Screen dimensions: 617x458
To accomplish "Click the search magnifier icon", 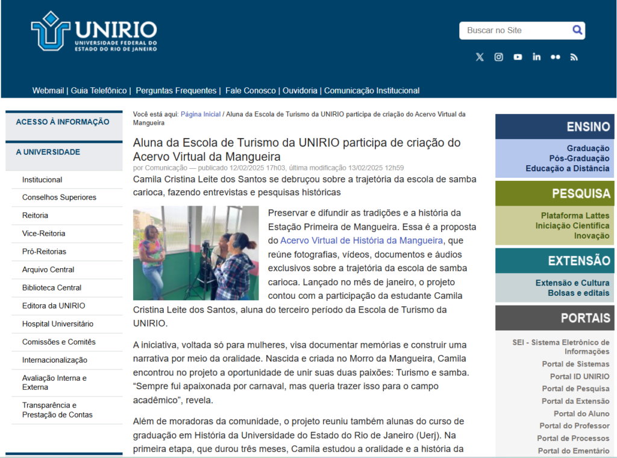I will [577, 30].
